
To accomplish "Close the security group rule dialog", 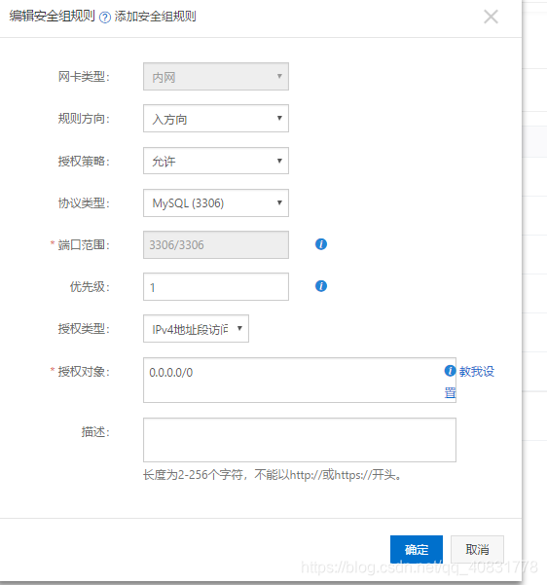I will coord(491,17).
